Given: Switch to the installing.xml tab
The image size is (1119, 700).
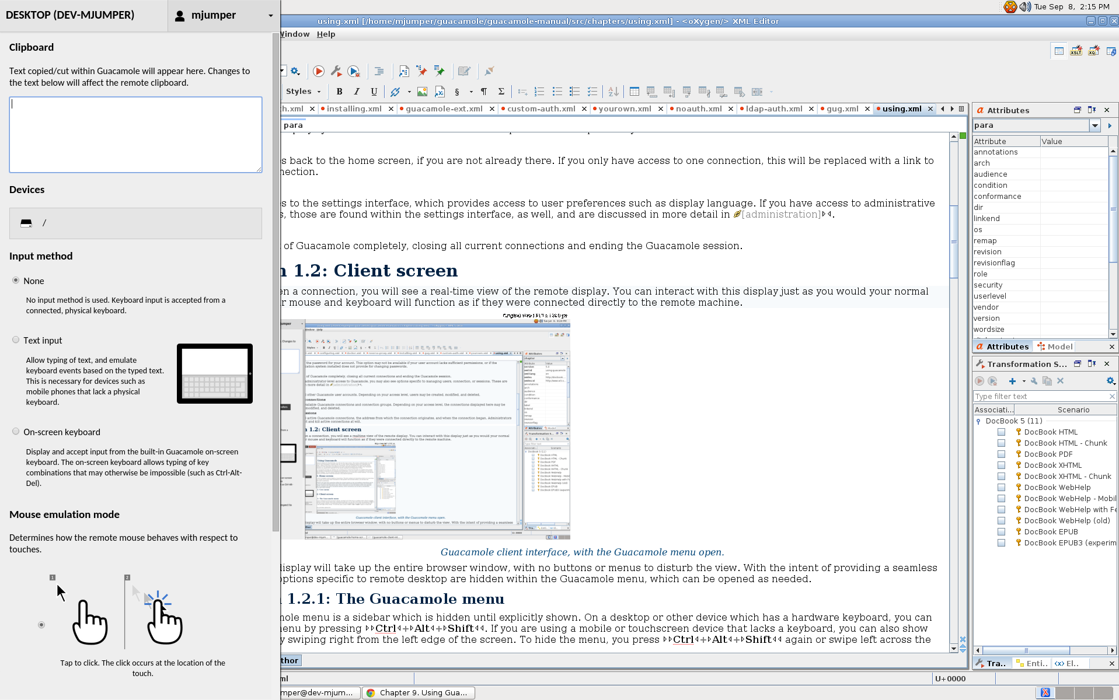Looking at the screenshot, I should pos(354,109).
